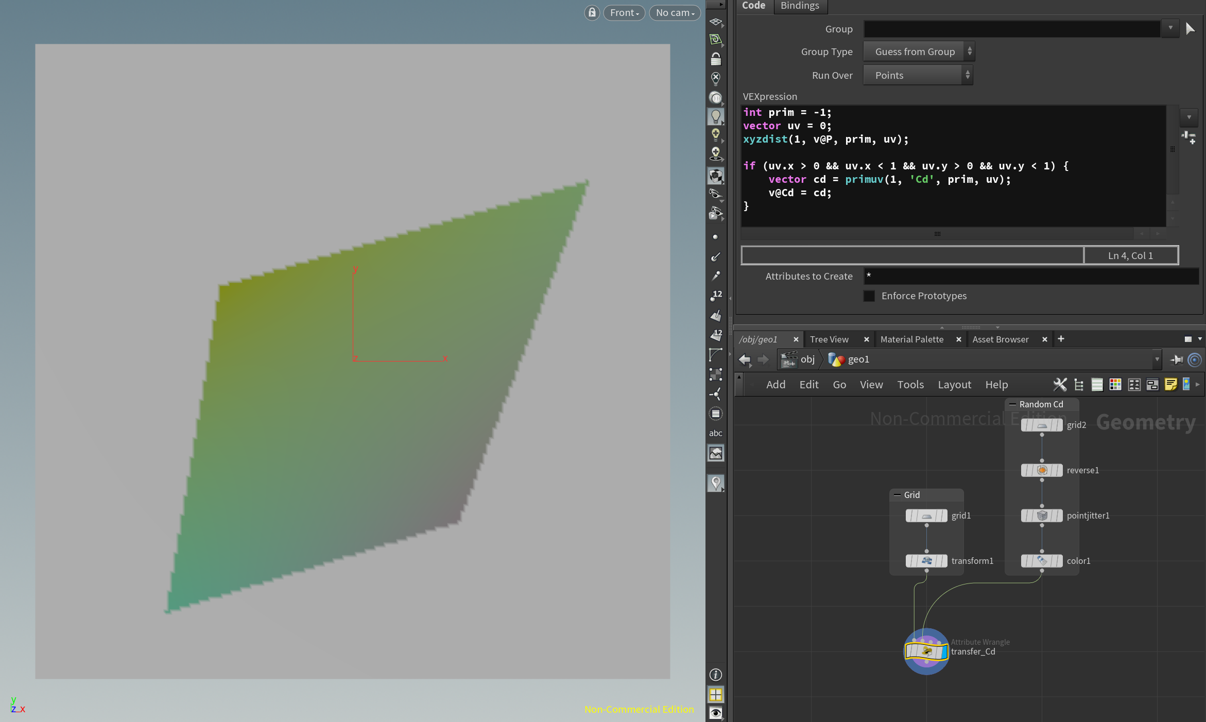Viewport: 1206px width, 722px height.
Task: Click the dashed circle backfaces icon
Action: click(x=716, y=414)
